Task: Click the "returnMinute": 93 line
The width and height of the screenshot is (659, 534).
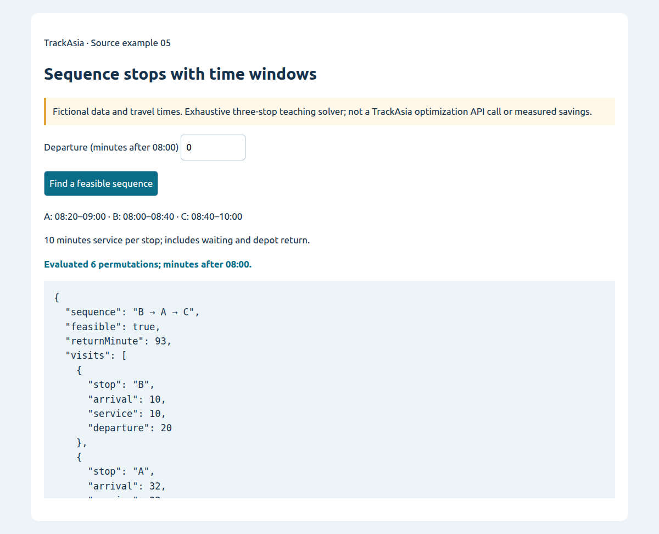Action: (119, 341)
